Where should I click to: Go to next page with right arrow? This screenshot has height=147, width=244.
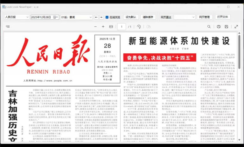(101, 17)
